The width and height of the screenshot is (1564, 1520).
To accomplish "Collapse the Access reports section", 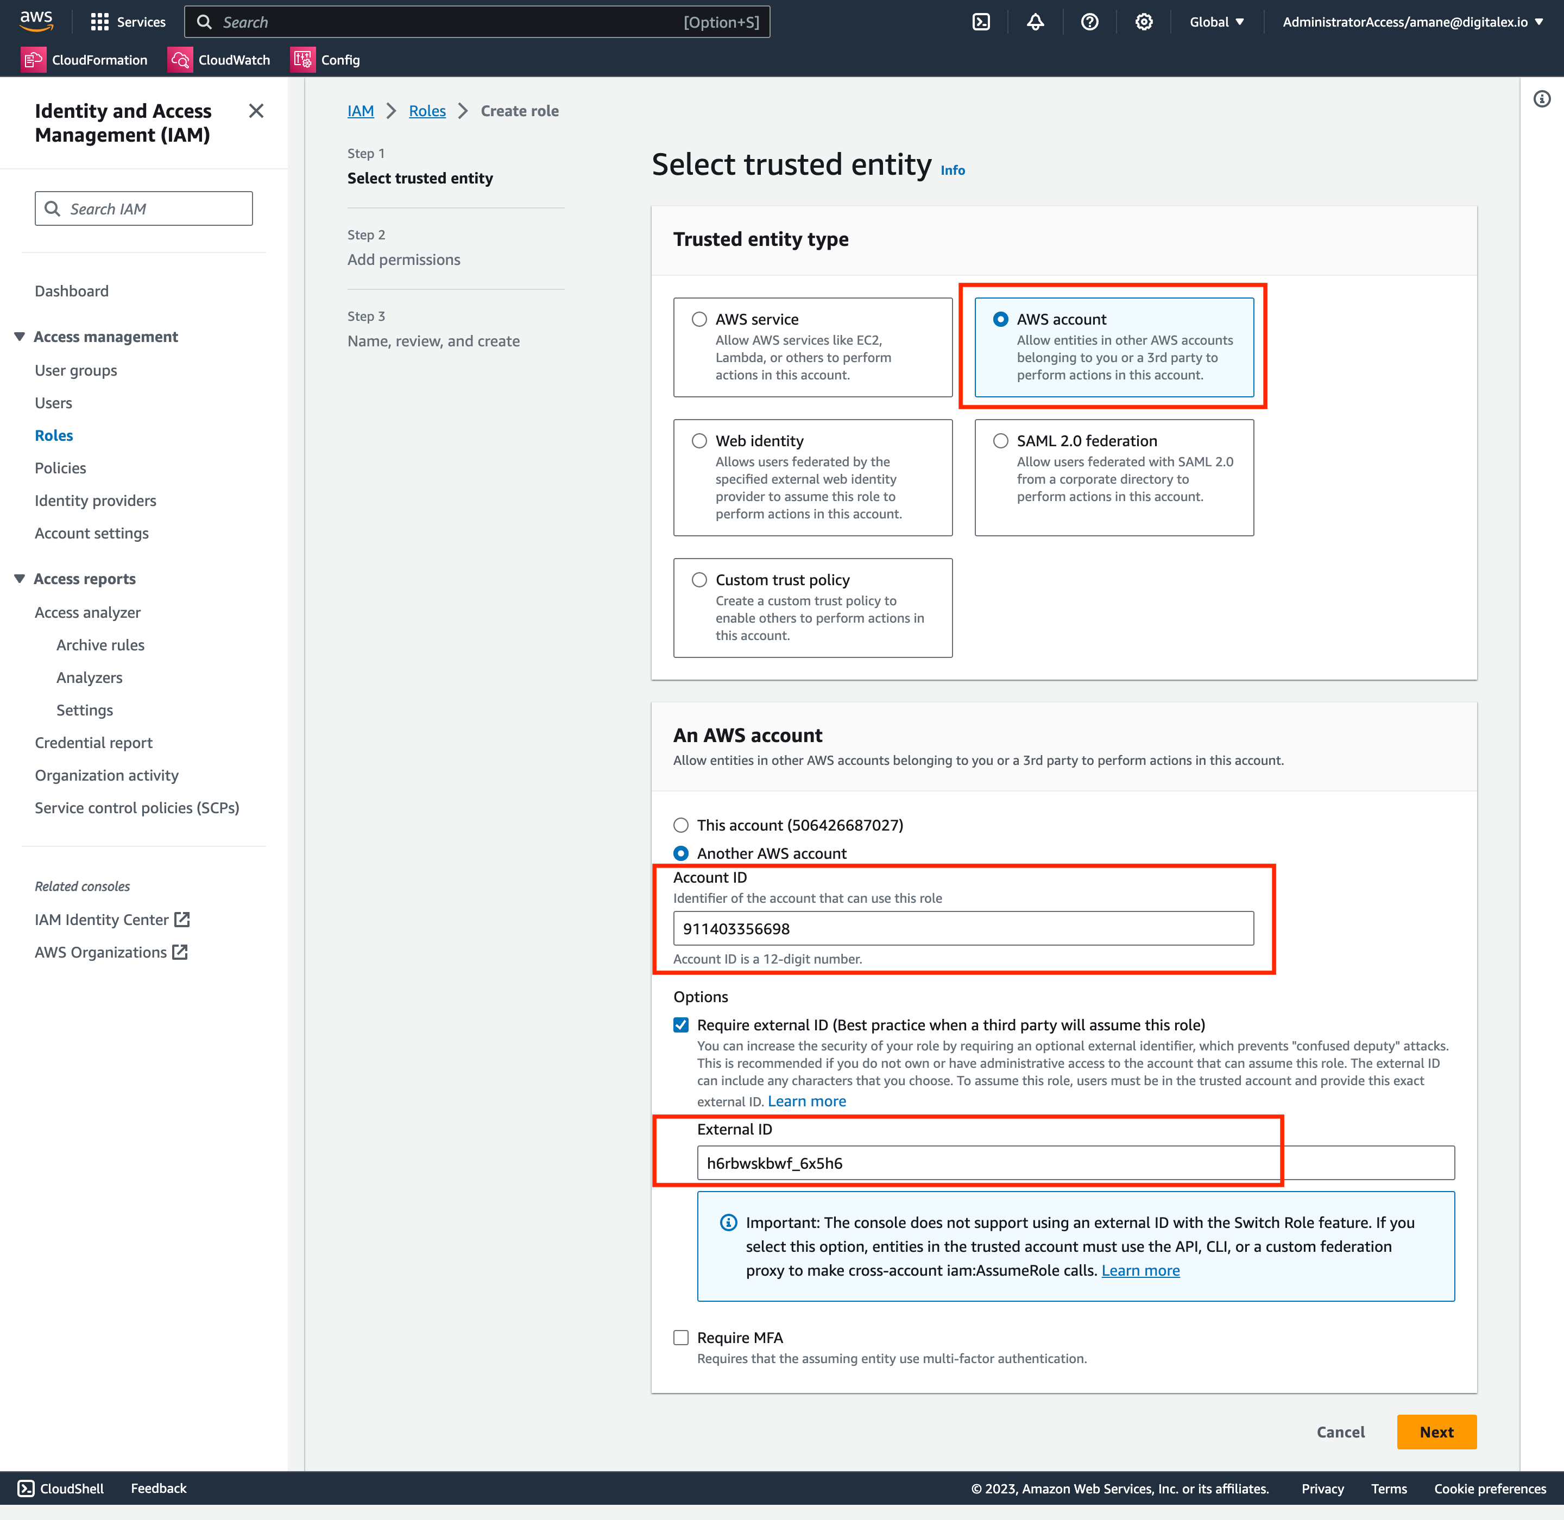I will click(20, 579).
